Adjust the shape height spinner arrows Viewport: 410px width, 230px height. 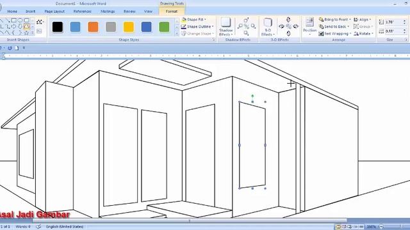tap(405, 22)
